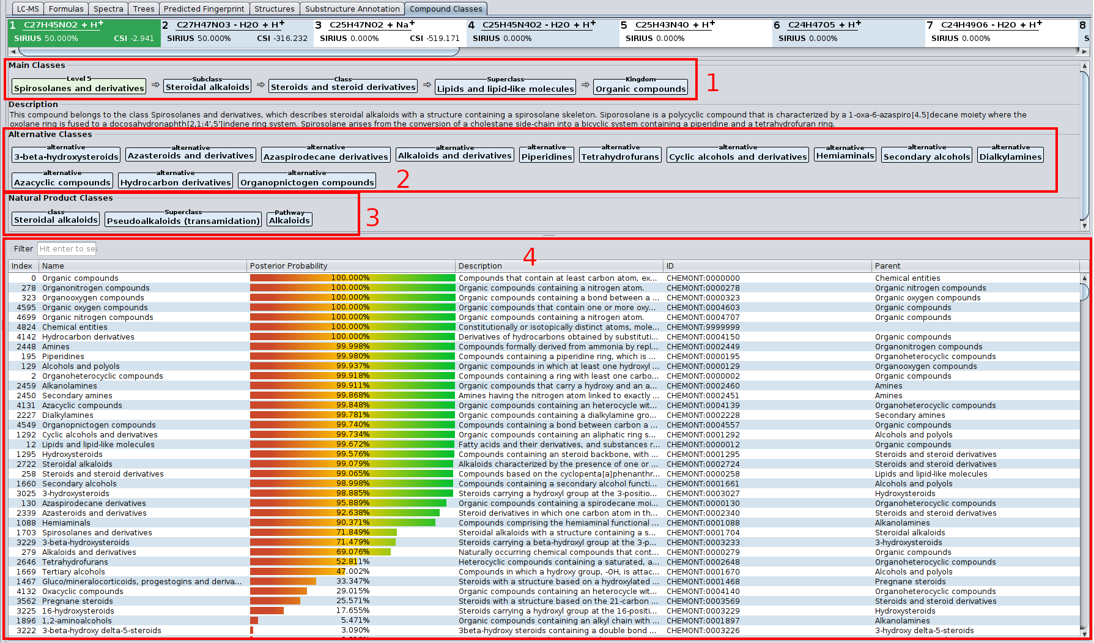Click the Spirosolanes and derivatives class box

tap(79, 87)
